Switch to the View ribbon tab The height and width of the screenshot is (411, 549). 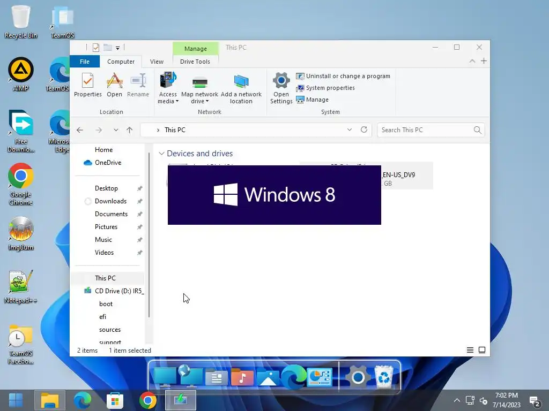pos(157,62)
